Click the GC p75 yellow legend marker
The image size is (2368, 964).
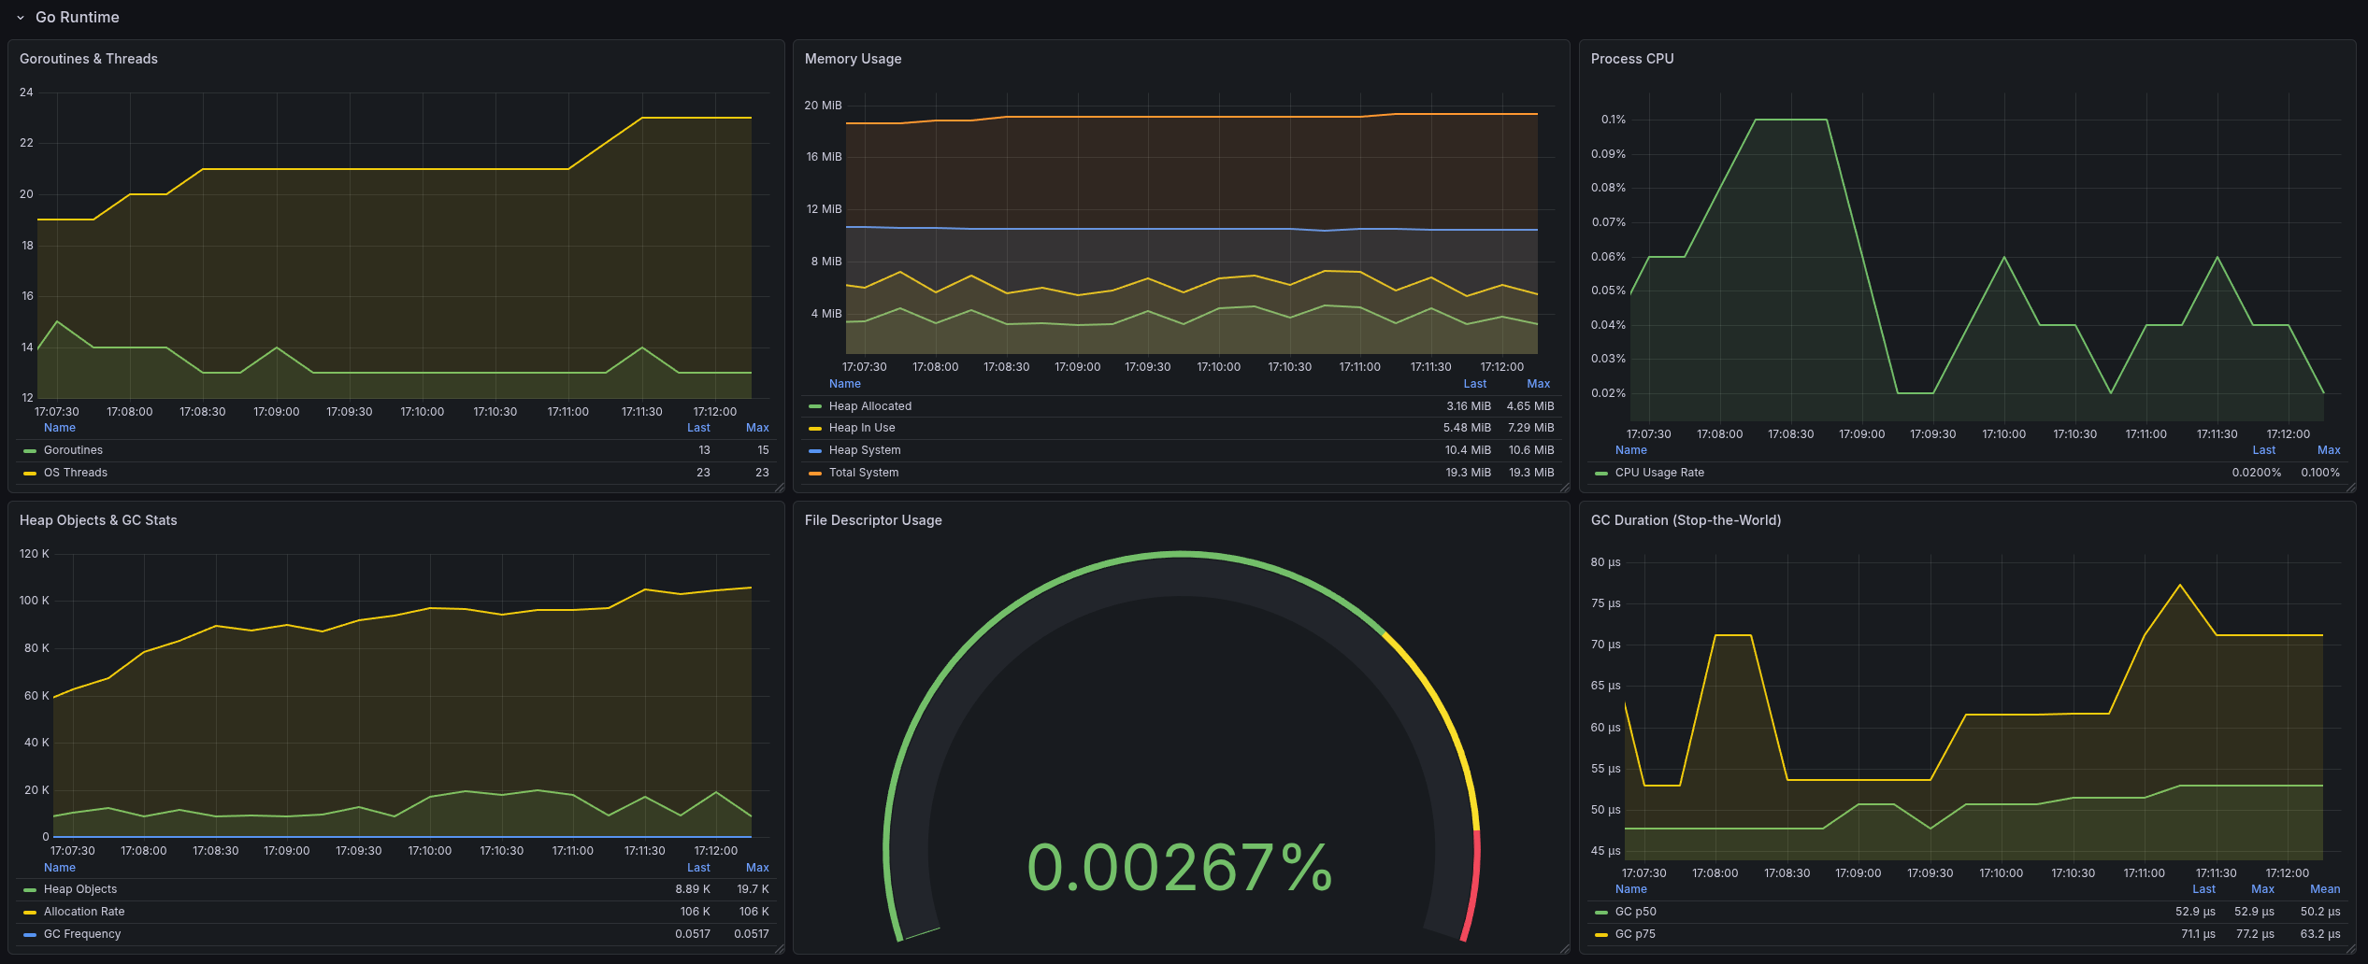[1601, 934]
